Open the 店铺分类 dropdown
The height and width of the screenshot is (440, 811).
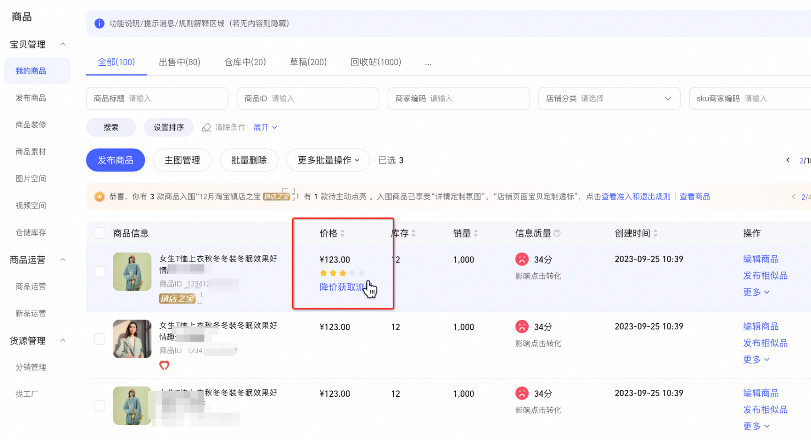tap(609, 99)
